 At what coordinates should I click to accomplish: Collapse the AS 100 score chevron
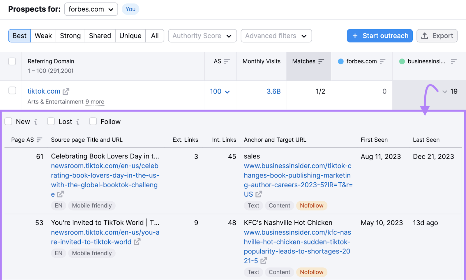(228, 91)
